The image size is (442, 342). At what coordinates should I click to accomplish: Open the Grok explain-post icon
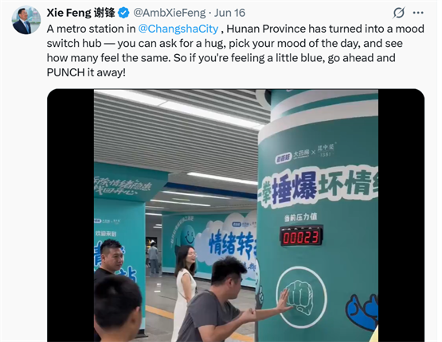click(x=399, y=13)
